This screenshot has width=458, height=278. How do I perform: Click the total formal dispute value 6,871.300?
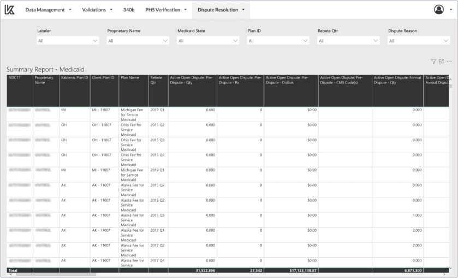[413, 271]
